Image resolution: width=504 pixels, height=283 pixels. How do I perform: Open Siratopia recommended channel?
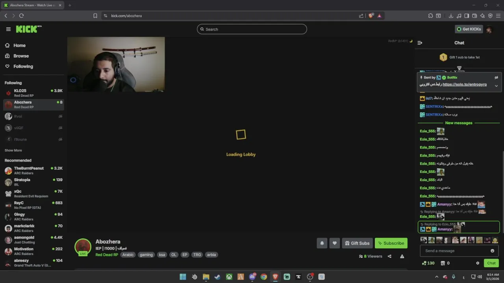click(33, 182)
